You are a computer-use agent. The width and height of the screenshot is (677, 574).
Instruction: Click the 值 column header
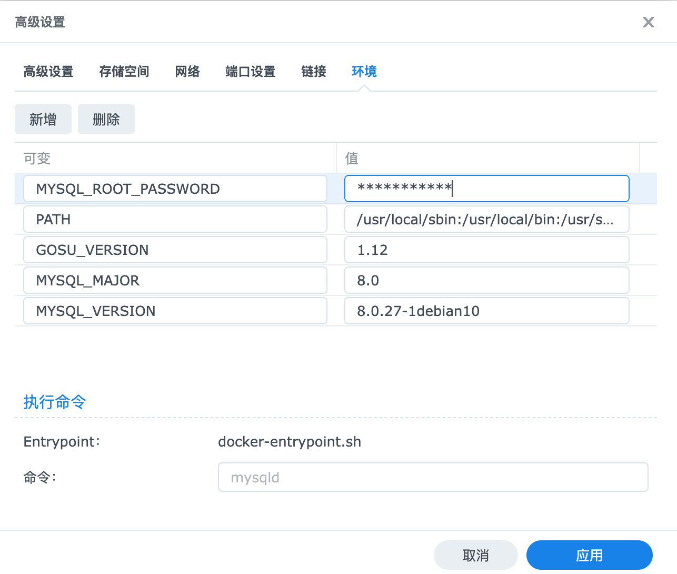[x=488, y=158]
